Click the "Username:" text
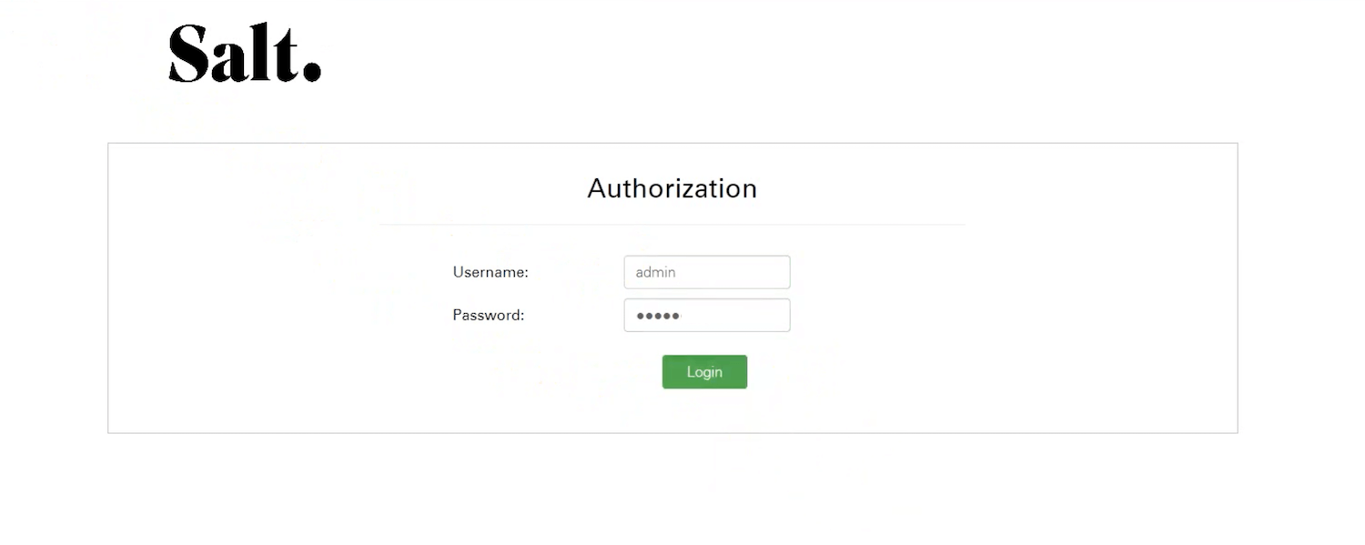The height and width of the screenshot is (545, 1365). [x=490, y=272]
